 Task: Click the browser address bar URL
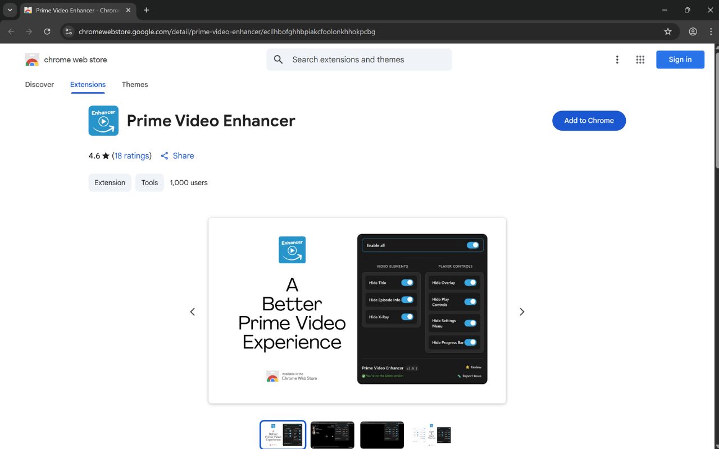[227, 31]
